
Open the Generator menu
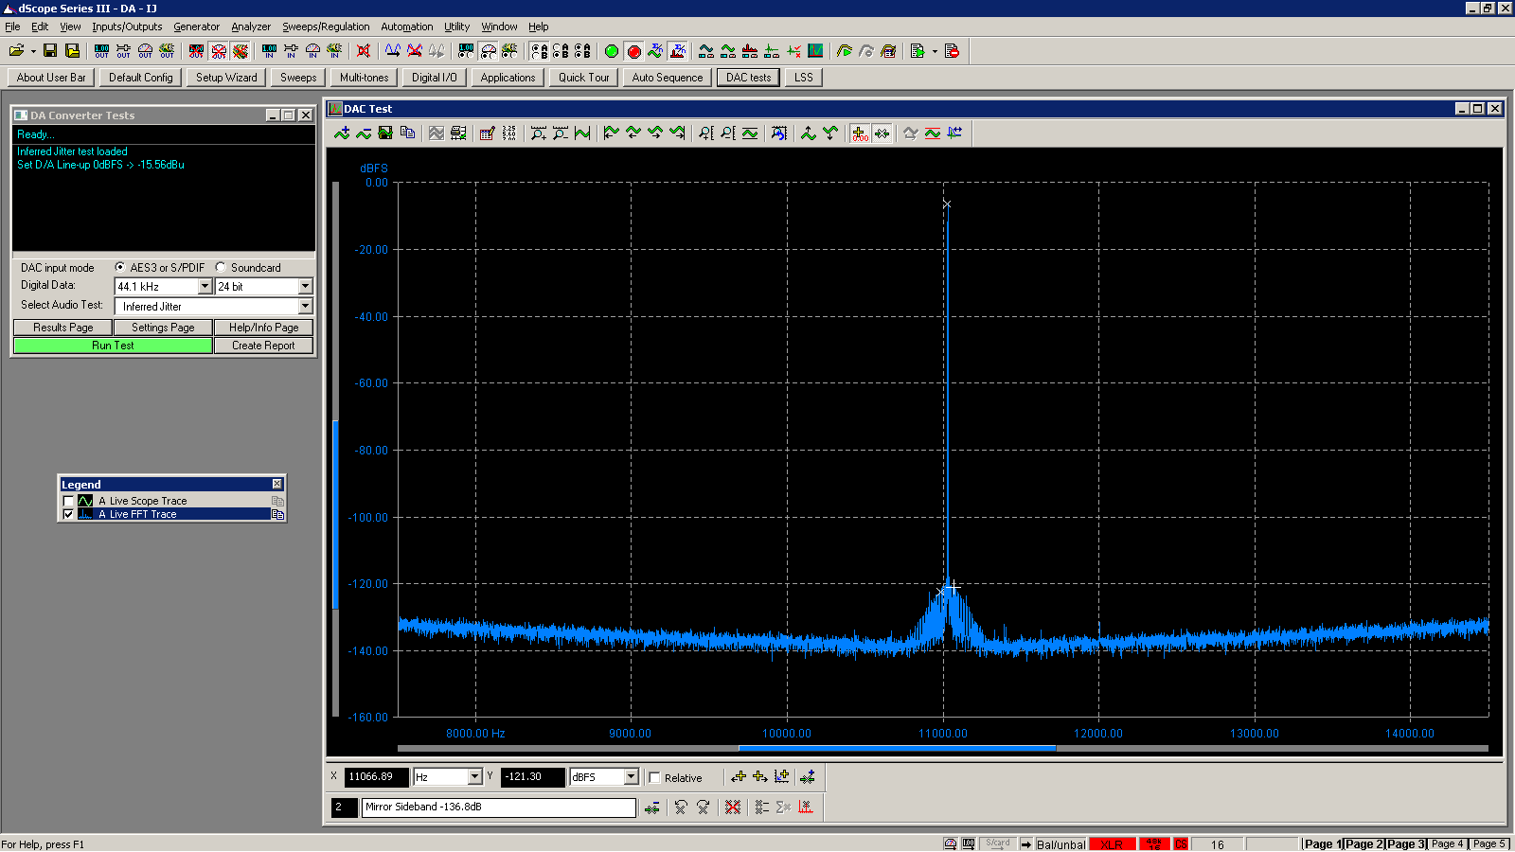point(196,27)
